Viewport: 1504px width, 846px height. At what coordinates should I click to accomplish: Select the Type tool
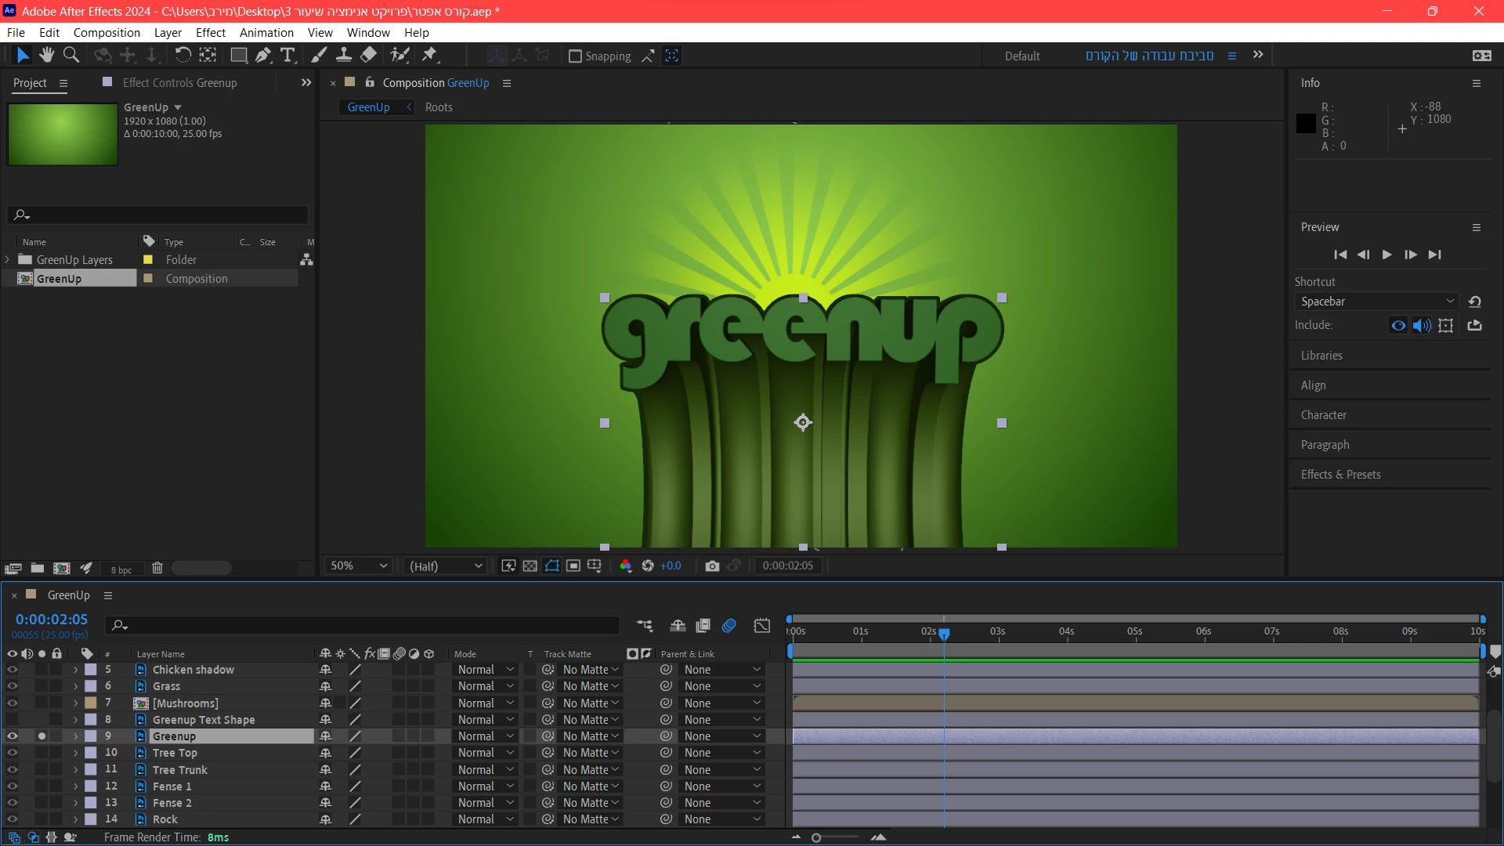coord(287,56)
